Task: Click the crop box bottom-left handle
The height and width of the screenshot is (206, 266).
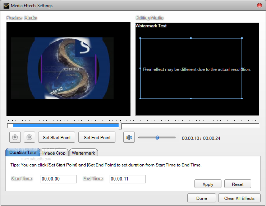Action: tap(140, 99)
